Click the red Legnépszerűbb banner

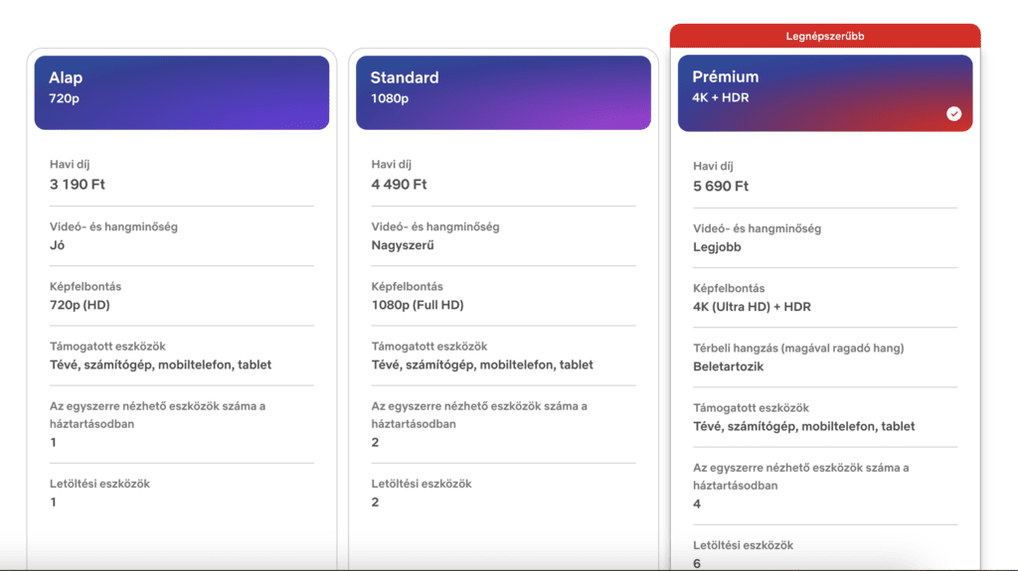(x=825, y=36)
